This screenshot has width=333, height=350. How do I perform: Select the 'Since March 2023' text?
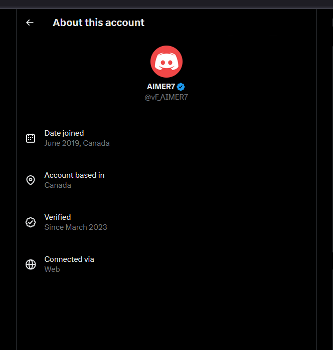coord(76,227)
